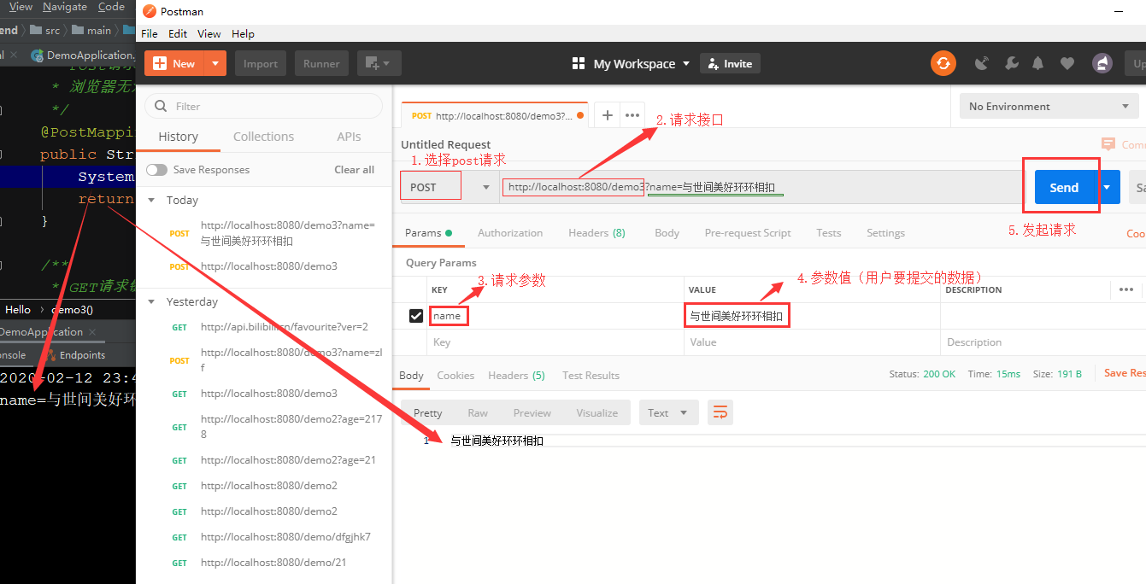This screenshot has height=584, width=1146.
Task: Switch to response Cookies tab
Action: [455, 376]
